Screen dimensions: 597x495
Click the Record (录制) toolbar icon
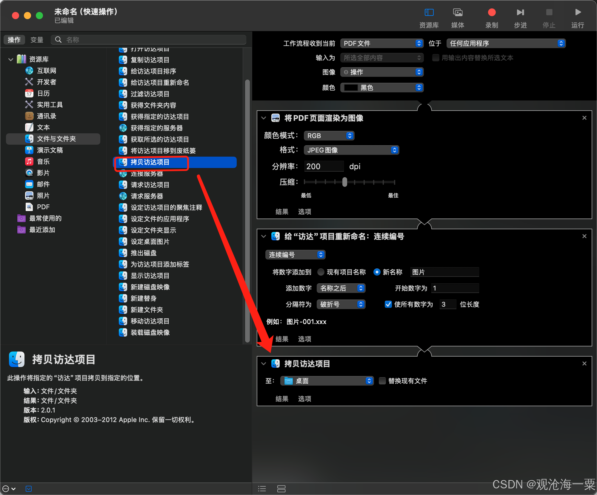[x=492, y=13]
